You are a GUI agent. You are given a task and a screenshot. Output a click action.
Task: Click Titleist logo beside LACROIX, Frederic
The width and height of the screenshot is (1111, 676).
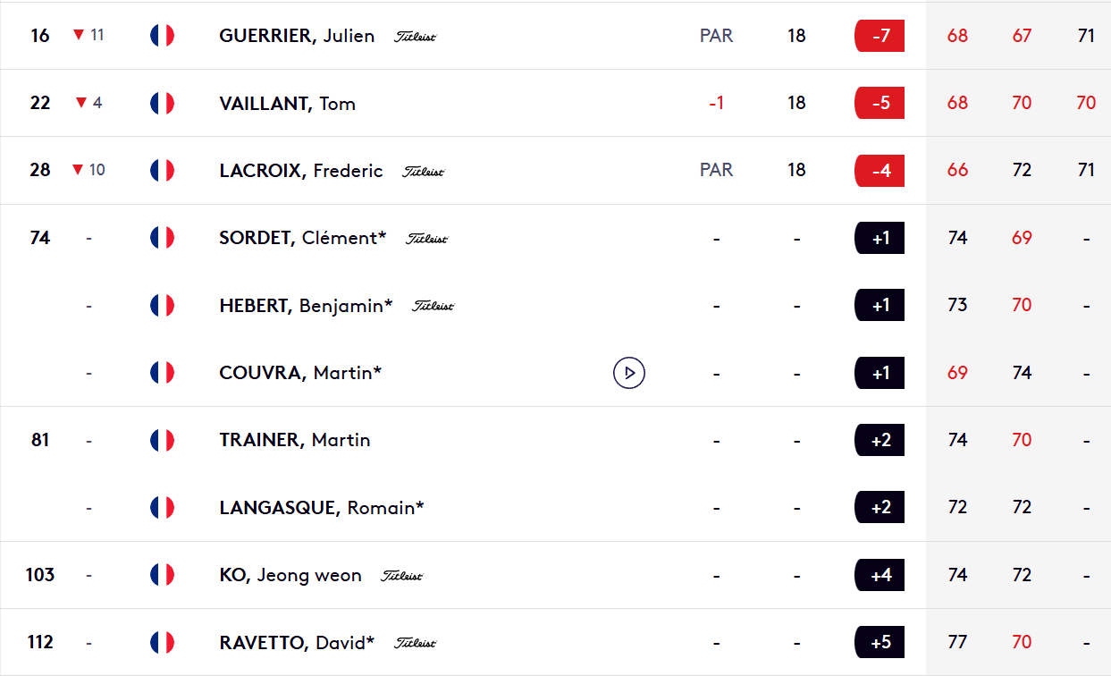click(423, 171)
